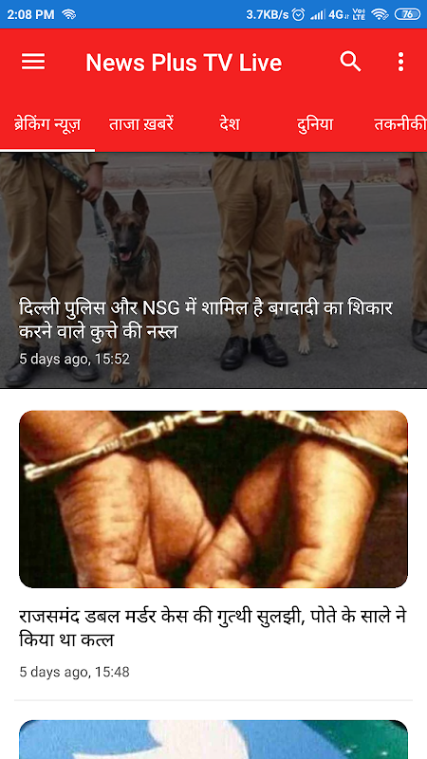
Task: Open the police dogs featured story image
Action: (x=213, y=270)
